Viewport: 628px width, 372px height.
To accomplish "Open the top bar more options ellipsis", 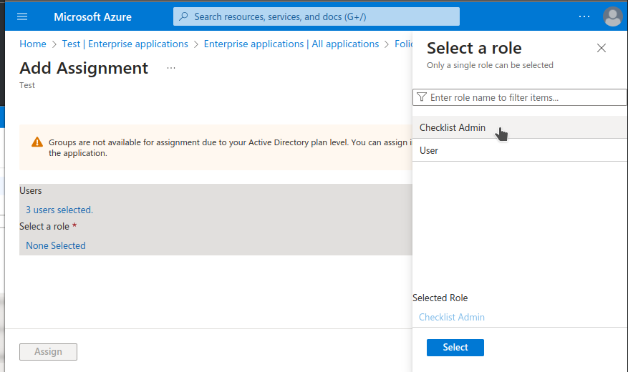I will click(x=584, y=16).
